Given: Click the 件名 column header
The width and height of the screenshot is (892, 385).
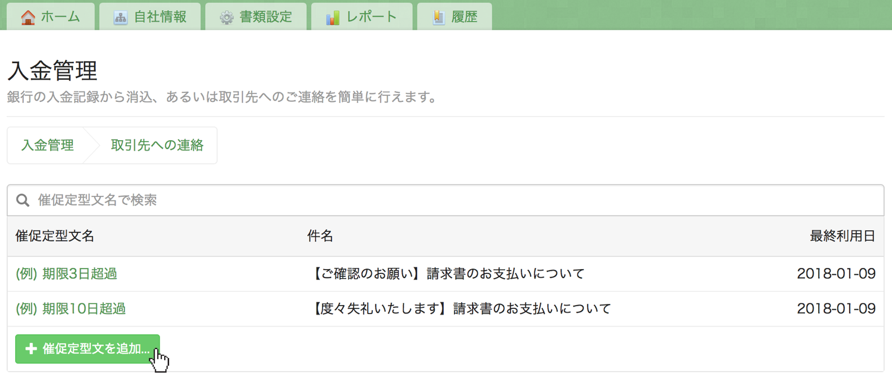Looking at the screenshot, I should coord(320,236).
